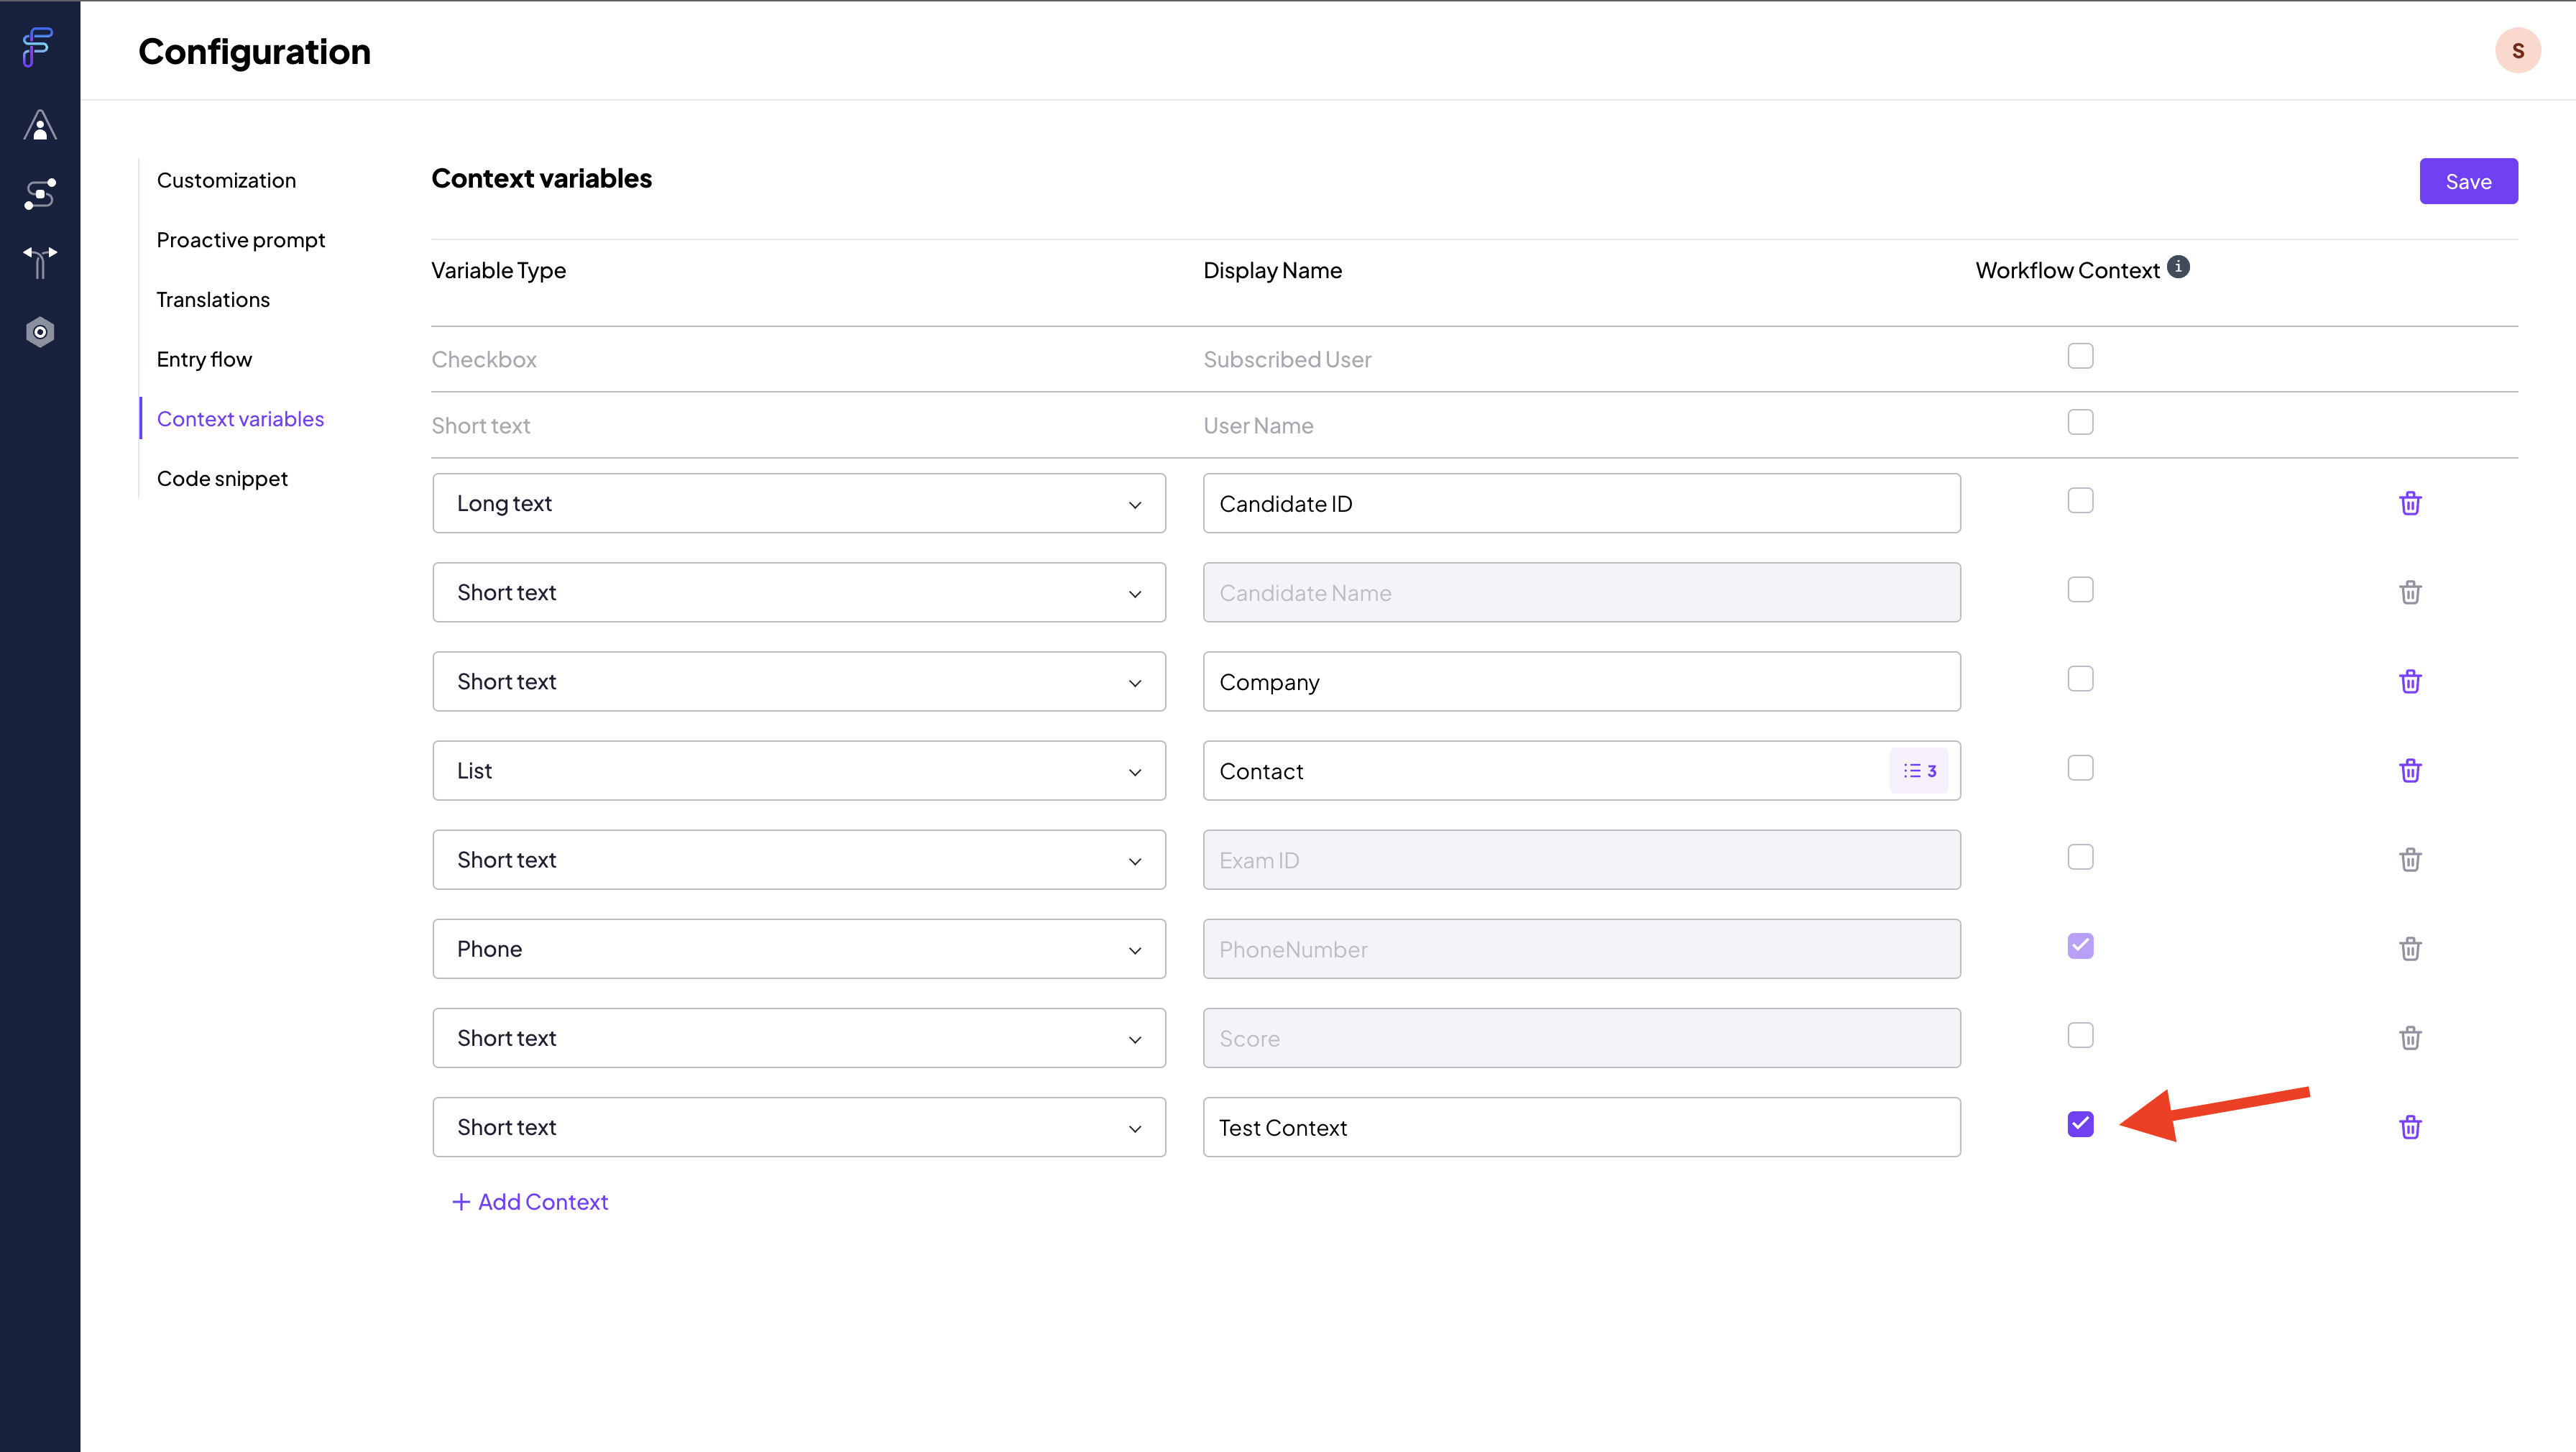Enable workflow context for Exam ID
This screenshot has height=1452, width=2576.
point(2080,856)
